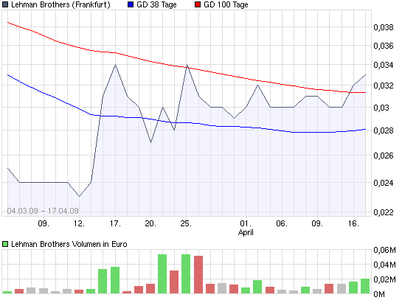Click the '0,02M' volume axis label
Screen dimensions: 402x300
tap(384, 279)
